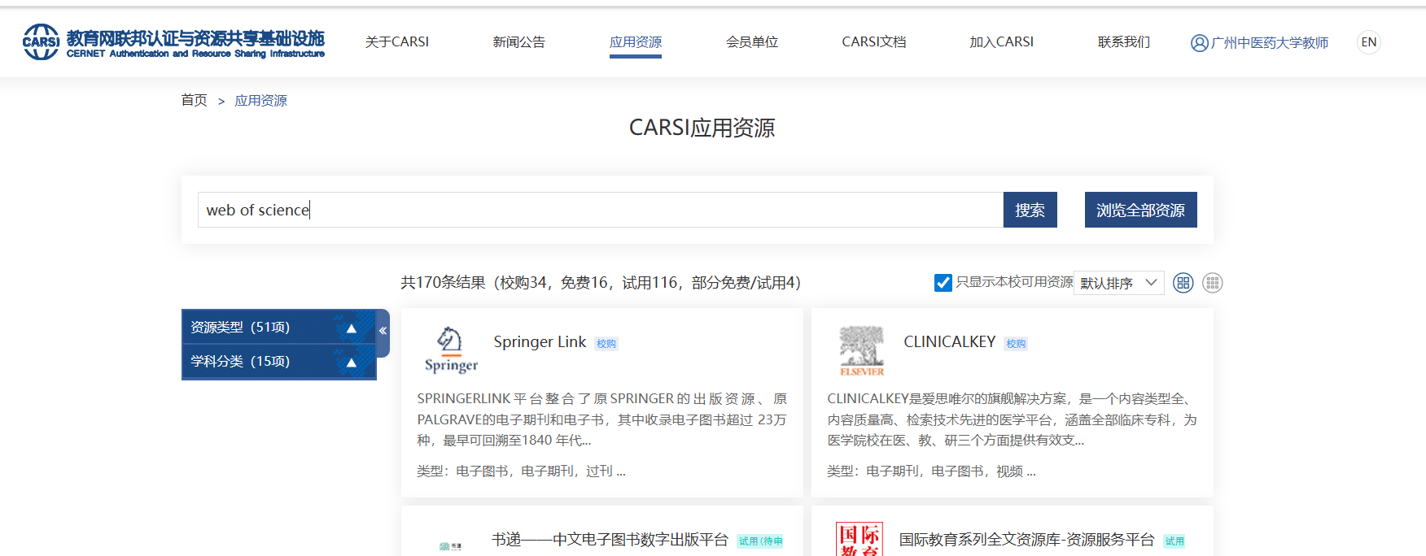Click 应用资源 breadcrumb link

point(260,101)
